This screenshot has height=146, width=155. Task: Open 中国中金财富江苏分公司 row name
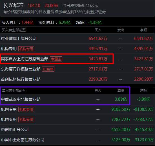[x=23, y=140]
